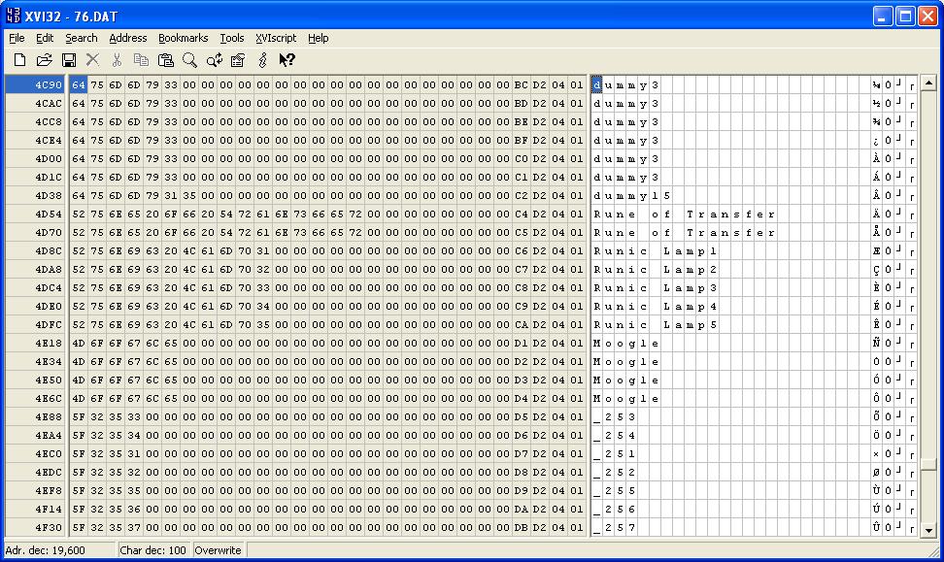Open Find with the magnifying glass icon
944x562 pixels.
189,59
